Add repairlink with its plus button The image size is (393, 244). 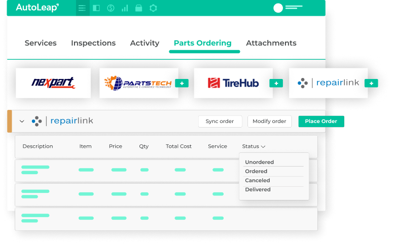coord(371,84)
